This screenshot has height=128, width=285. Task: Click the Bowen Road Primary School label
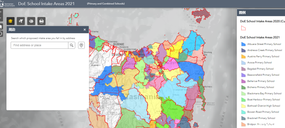(x=263, y=112)
